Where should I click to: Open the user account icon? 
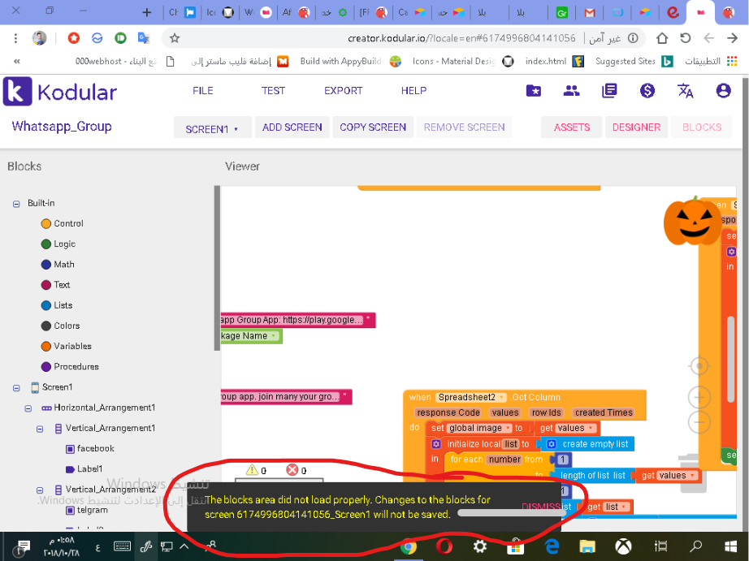[x=723, y=91]
